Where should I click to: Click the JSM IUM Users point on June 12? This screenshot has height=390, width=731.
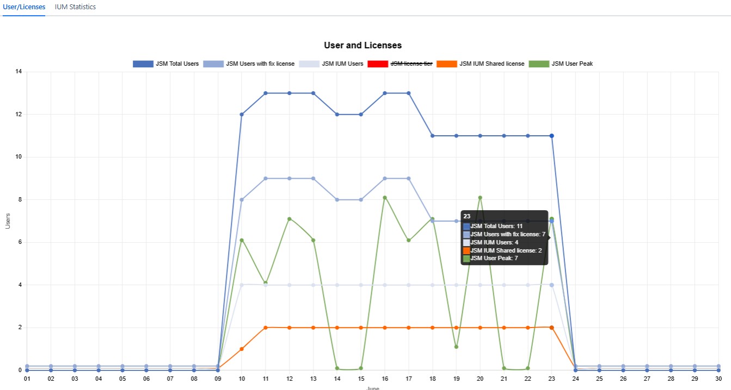click(289, 285)
